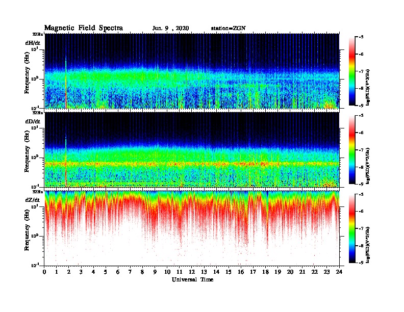This screenshot has width=404, height=312.
Task: Click the -8 tick of the dZ/dt color bar
Action: [x=361, y=246]
